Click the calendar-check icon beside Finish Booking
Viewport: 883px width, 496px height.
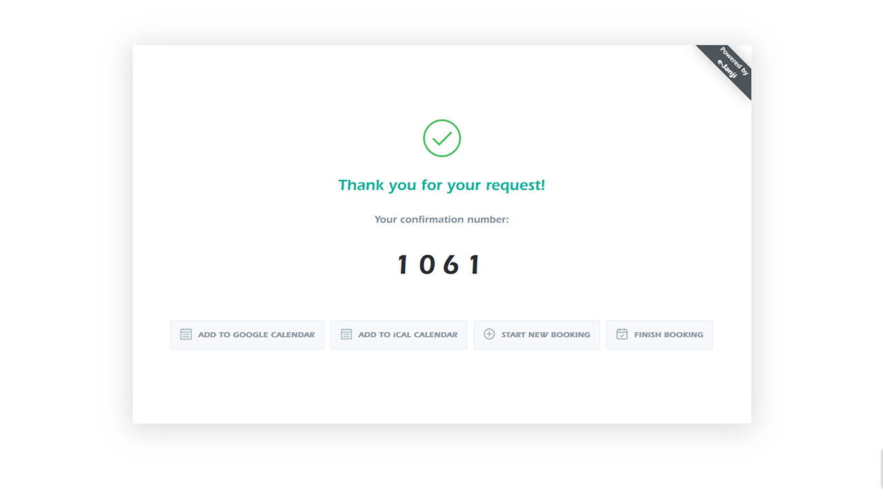coord(622,334)
